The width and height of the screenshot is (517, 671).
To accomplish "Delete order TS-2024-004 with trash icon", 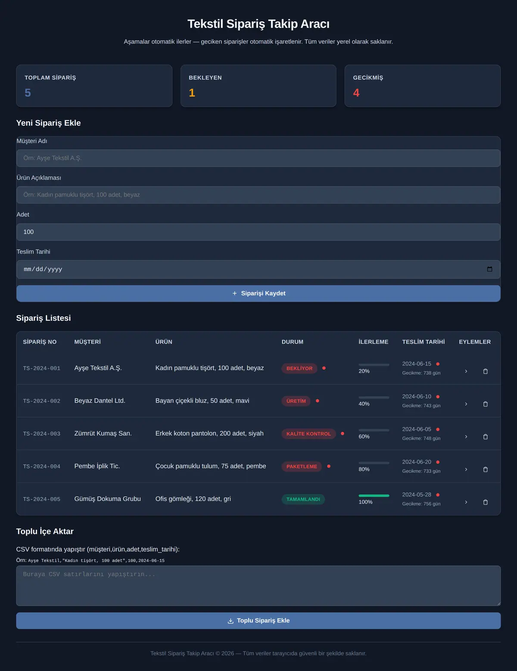I will 486,470.
